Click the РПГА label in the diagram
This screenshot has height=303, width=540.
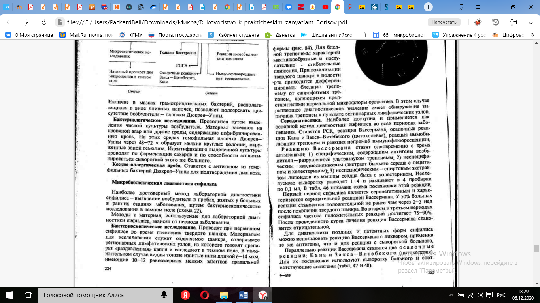point(182,65)
